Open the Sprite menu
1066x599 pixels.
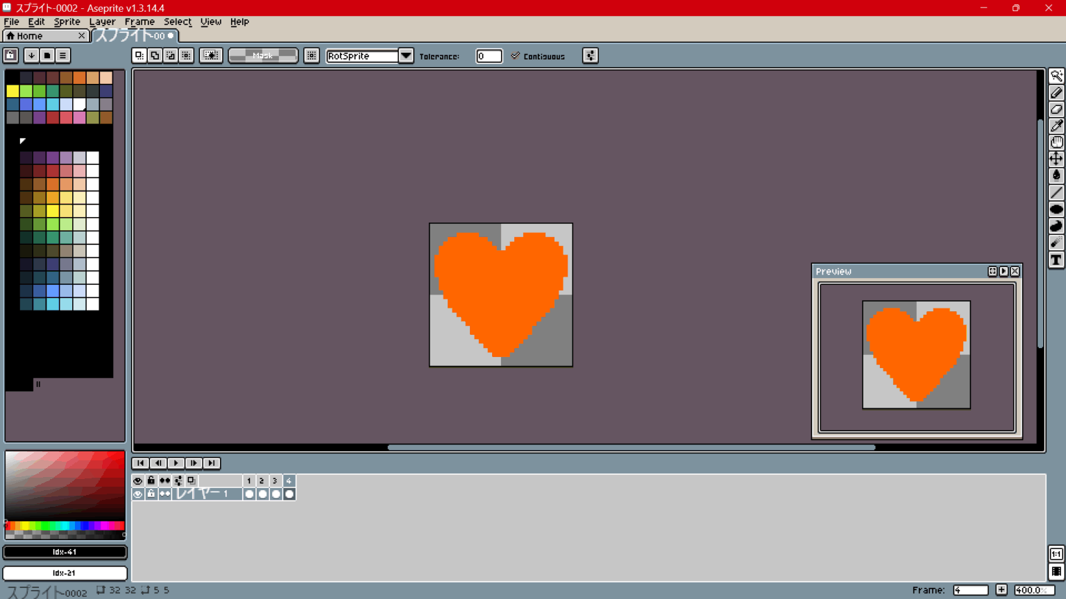(67, 21)
